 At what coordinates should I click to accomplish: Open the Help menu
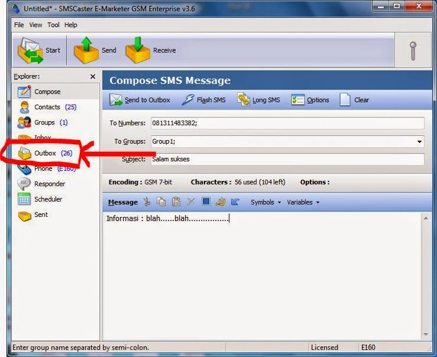[71, 25]
